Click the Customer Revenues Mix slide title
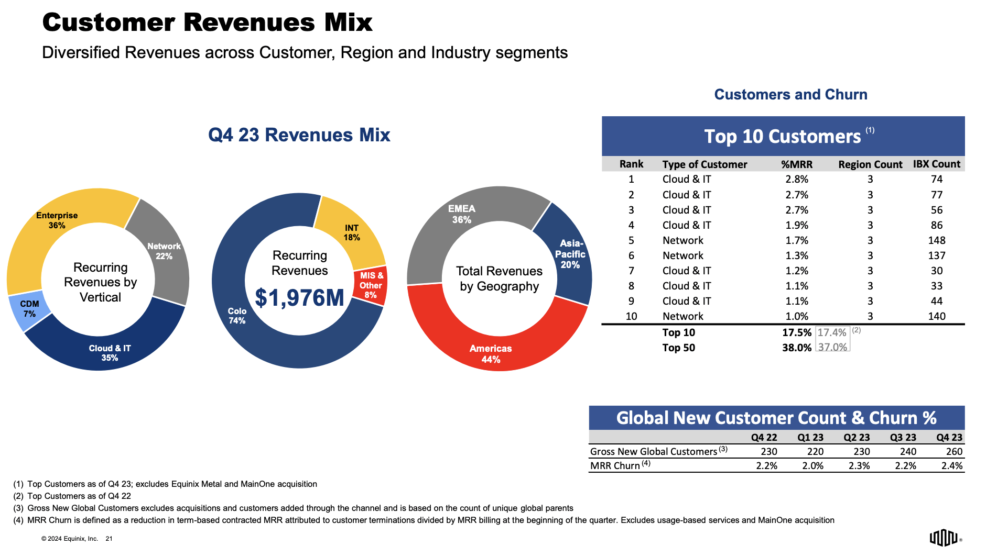 point(207,23)
